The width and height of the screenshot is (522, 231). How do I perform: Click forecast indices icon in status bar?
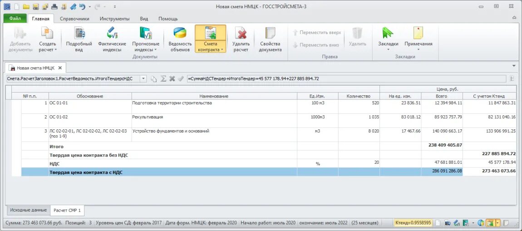click(x=466, y=223)
